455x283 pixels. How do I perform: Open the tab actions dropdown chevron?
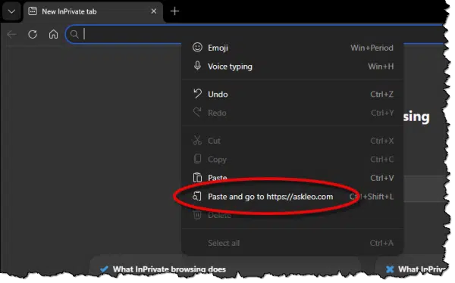[x=11, y=11]
